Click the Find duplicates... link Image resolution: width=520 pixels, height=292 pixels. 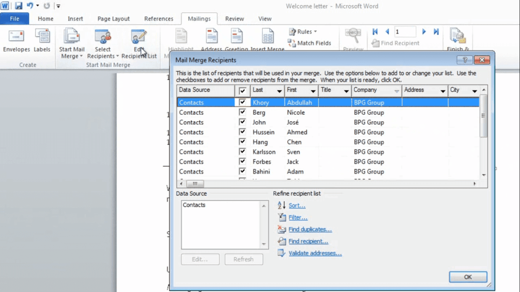(310, 230)
